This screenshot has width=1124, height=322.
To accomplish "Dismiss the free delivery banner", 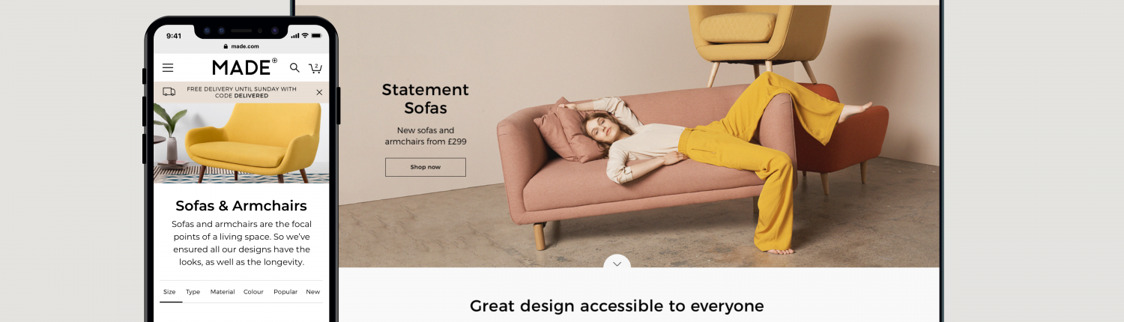I will click(x=319, y=92).
